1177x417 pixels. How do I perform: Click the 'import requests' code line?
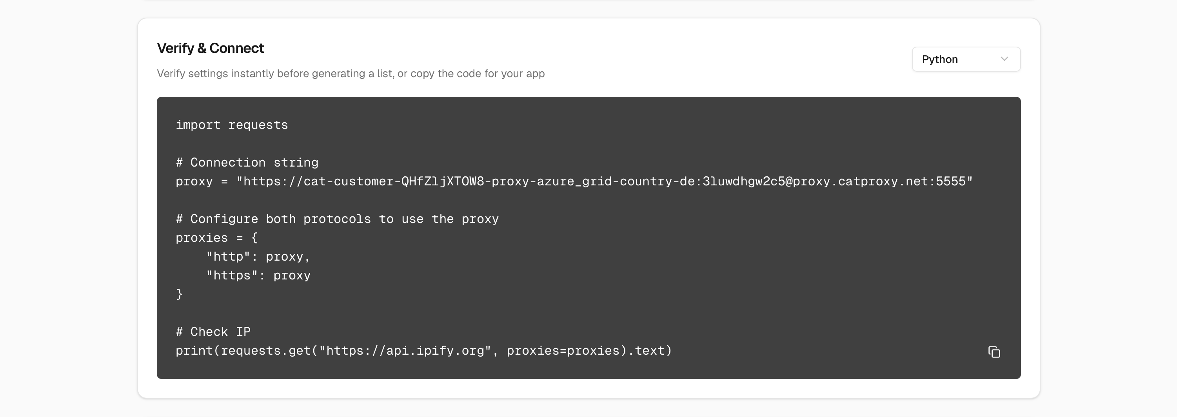coord(232,125)
